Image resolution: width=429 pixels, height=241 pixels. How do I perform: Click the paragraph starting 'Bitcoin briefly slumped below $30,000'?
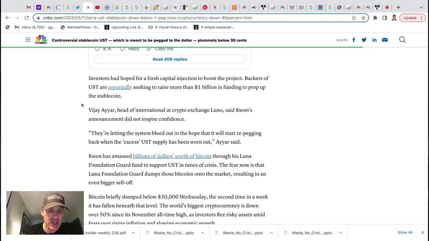pyautogui.click(x=178, y=210)
